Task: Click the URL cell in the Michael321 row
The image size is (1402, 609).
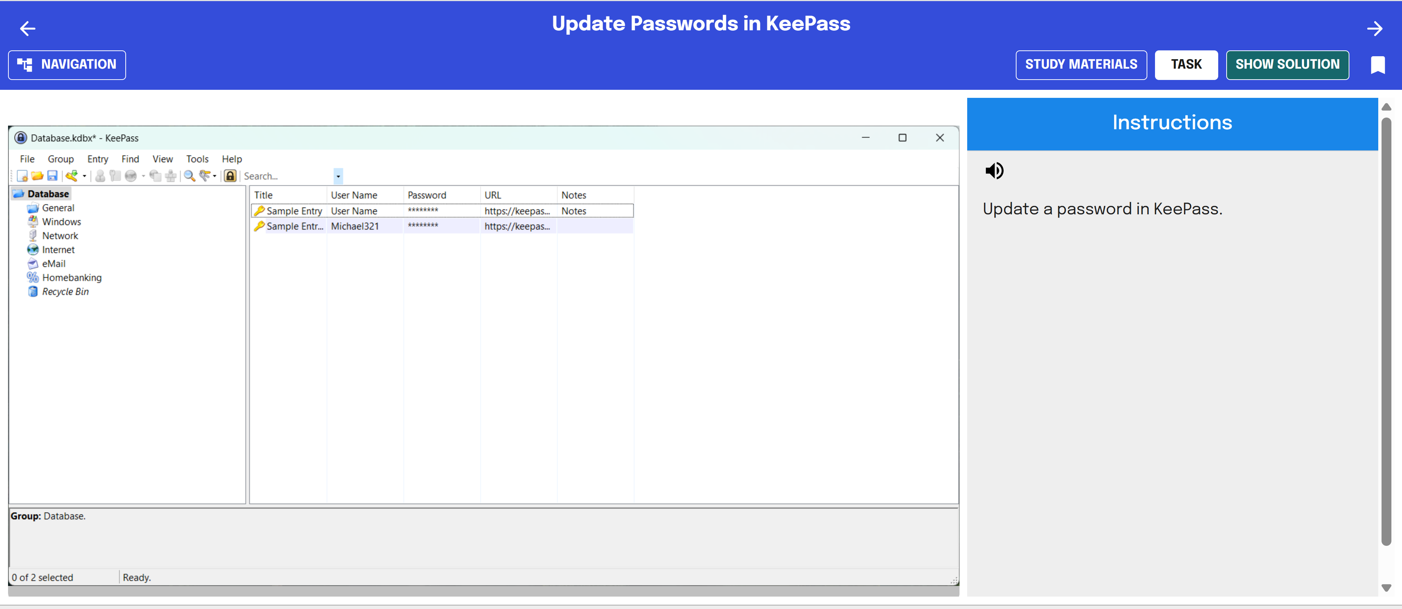Action: pyautogui.click(x=517, y=226)
